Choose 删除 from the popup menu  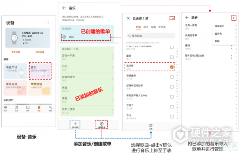217,41
